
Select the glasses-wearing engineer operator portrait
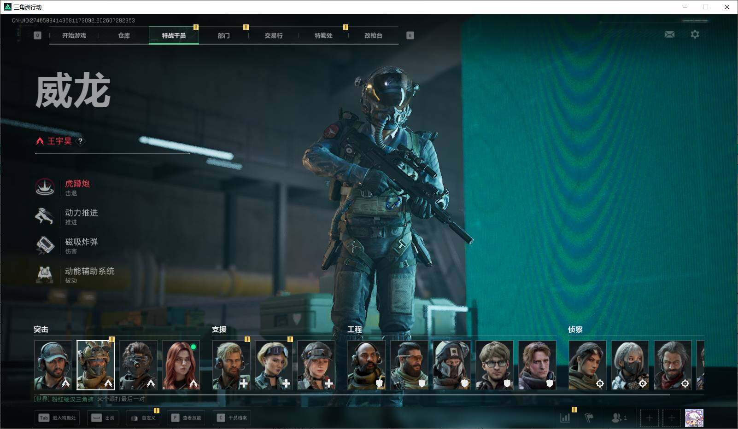coord(494,365)
